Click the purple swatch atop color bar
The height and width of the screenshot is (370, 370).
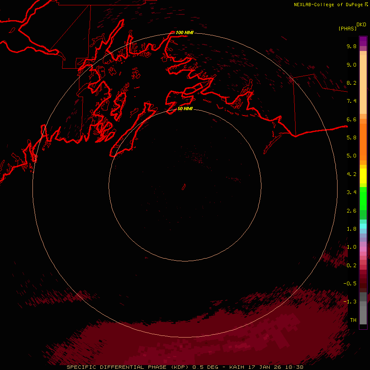tap(363, 41)
